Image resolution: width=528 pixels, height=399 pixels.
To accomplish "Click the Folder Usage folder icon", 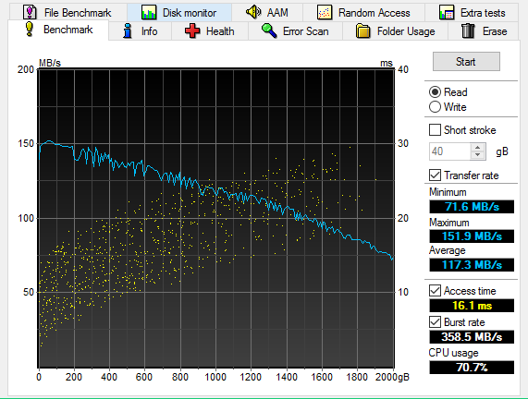I will 363,31.
